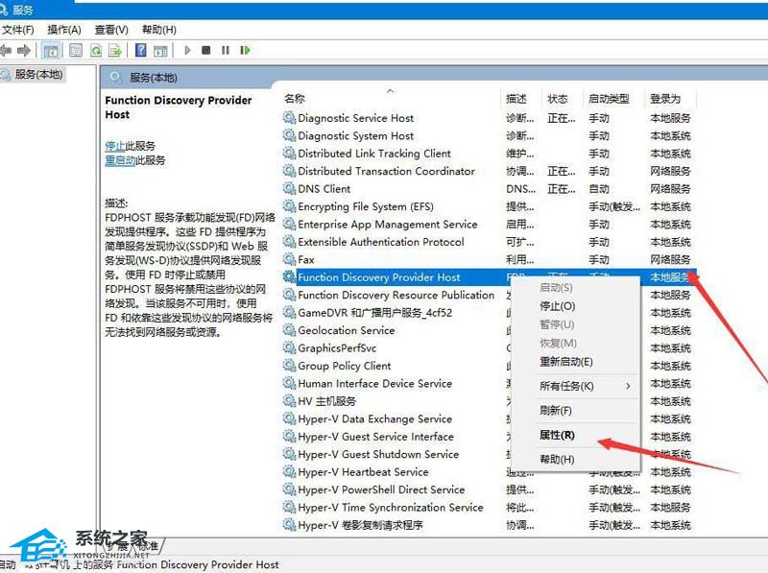The height and width of the screenshot is (573, 768).
Task: Pause the service using pause icon
Action: 225,50
